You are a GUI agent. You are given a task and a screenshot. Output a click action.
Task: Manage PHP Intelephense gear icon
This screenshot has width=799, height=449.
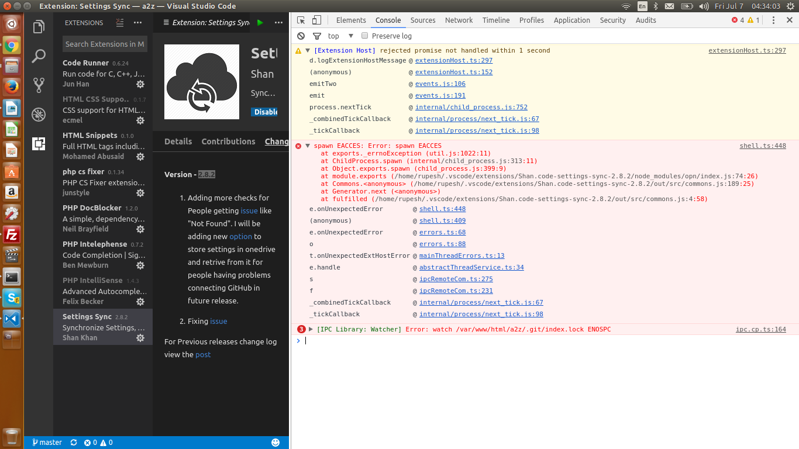pyautogui.click(x=140, y=265)
